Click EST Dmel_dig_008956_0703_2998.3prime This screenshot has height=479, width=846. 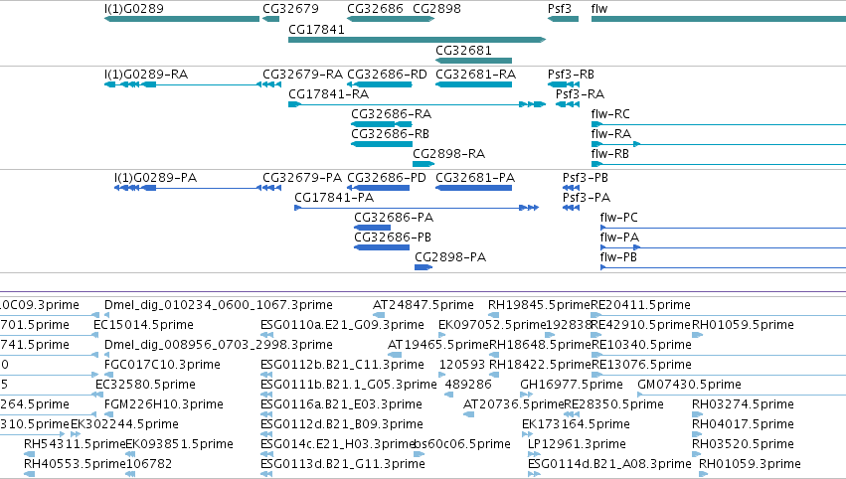click(x=219, y=345)
